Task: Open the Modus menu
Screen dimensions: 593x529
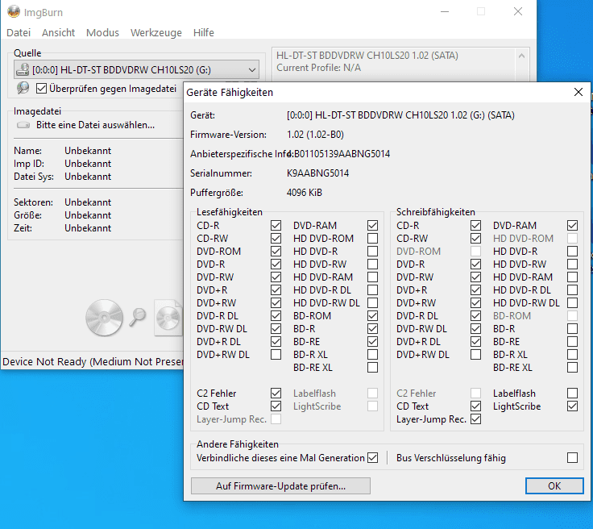Action: point(102,32)
